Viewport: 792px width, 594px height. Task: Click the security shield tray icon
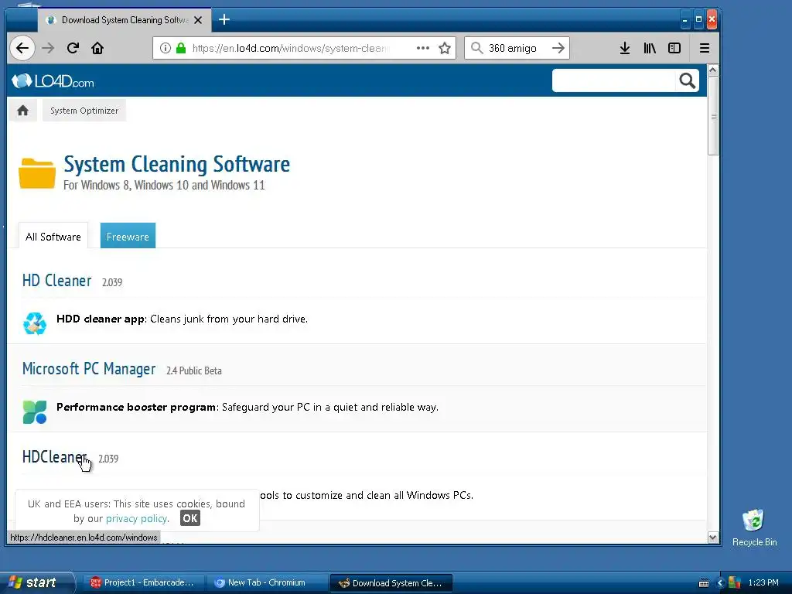735,583
